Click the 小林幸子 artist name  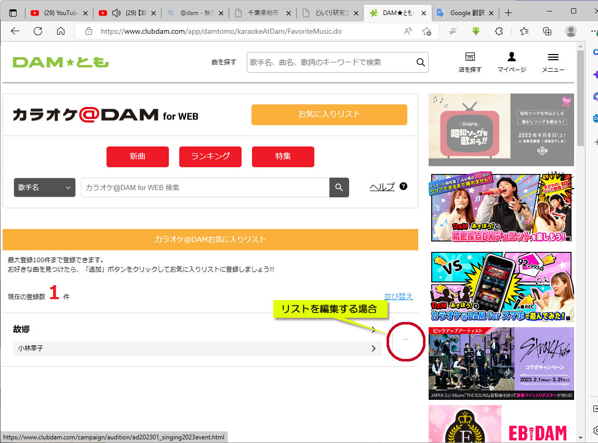point(31,348)
